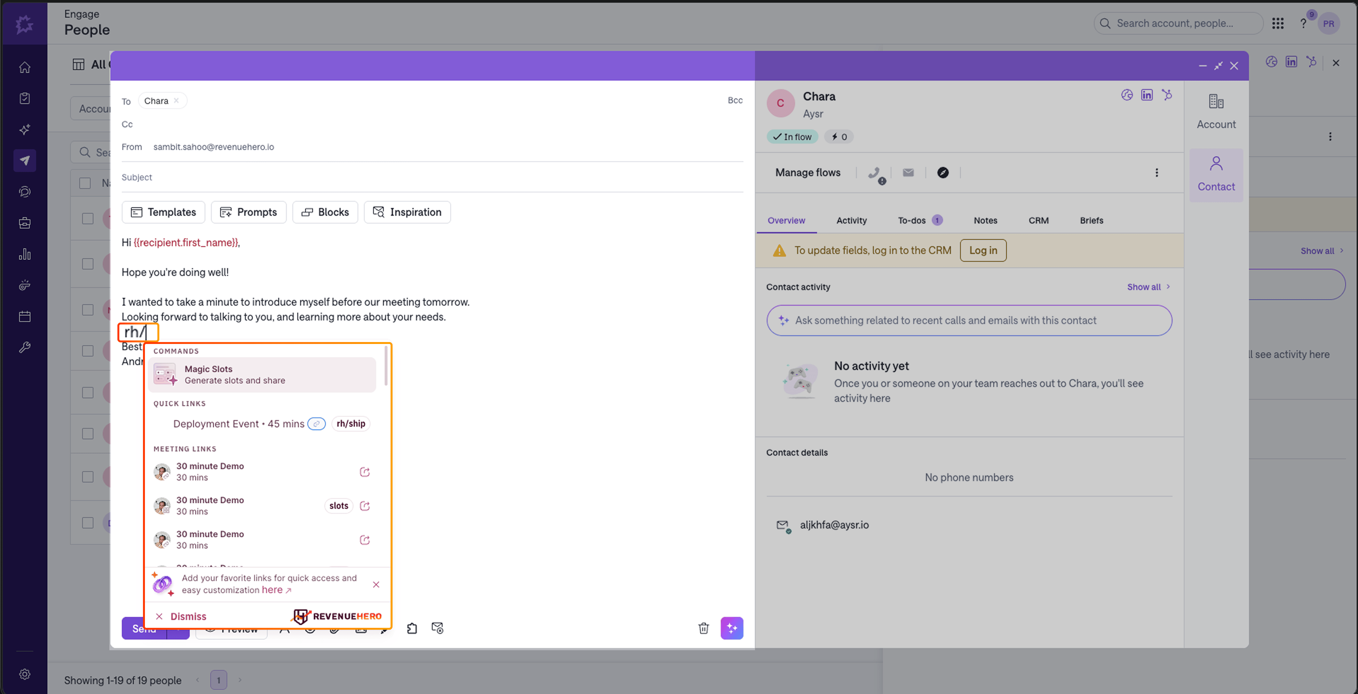
Task: Open the Home icon in left sidebar
Action: [x=25, y=67]
